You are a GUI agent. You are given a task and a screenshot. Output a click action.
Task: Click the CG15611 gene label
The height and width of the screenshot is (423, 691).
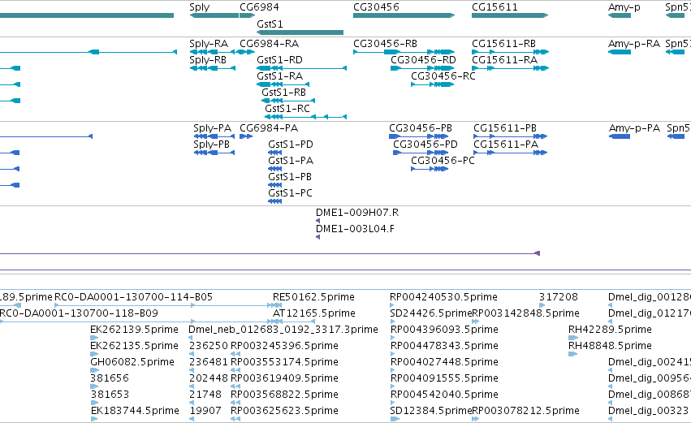click(x=494, y=7)
